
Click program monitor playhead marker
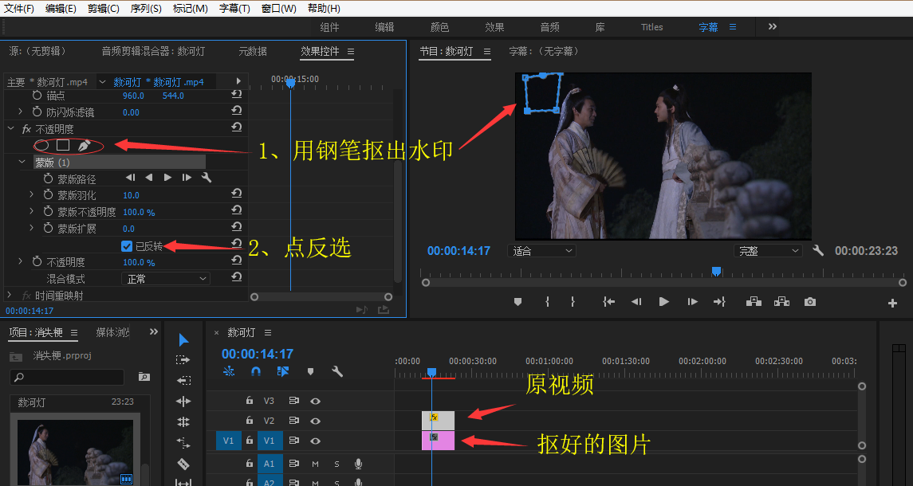point(716,271)
